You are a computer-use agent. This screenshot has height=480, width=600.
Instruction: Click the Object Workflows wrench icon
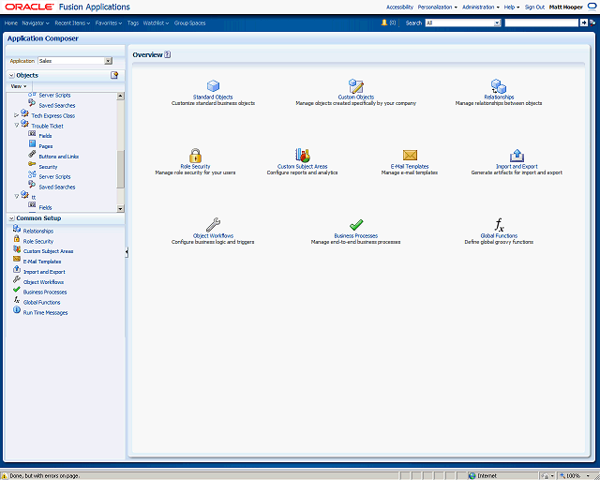pos(213,225)
